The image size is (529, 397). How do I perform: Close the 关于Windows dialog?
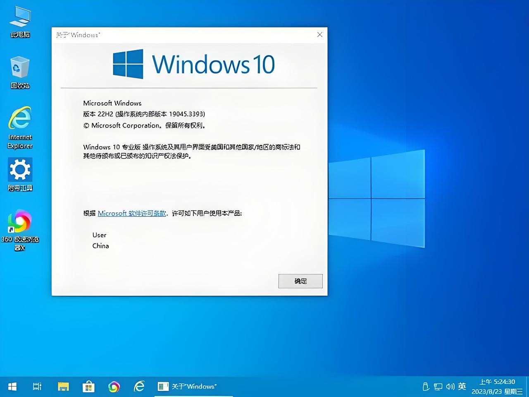tap(319, 35)
